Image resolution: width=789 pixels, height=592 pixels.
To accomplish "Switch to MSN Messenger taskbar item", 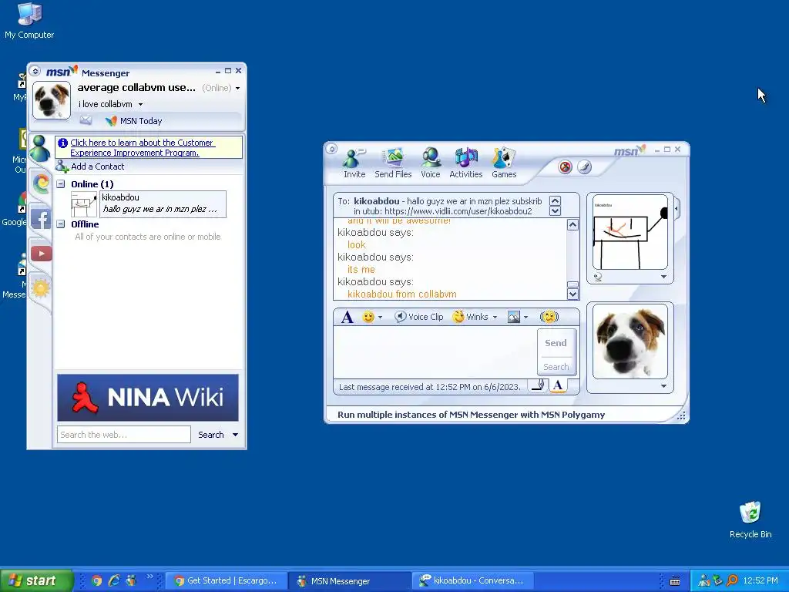I will (x=350, y=581).
